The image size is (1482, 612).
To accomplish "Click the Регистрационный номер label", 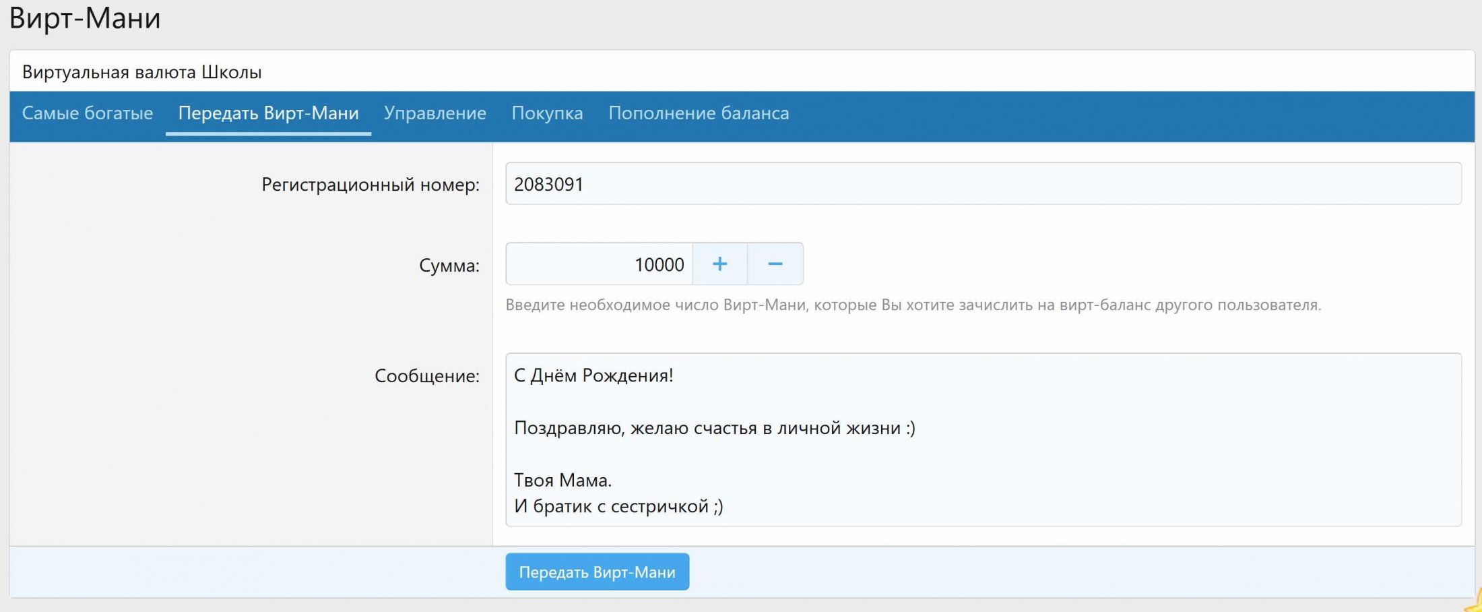I will (x=370, y=185).
